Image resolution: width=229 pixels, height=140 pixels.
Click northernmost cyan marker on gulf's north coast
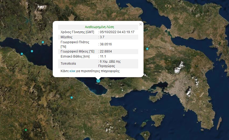click(x=43, y=42)
